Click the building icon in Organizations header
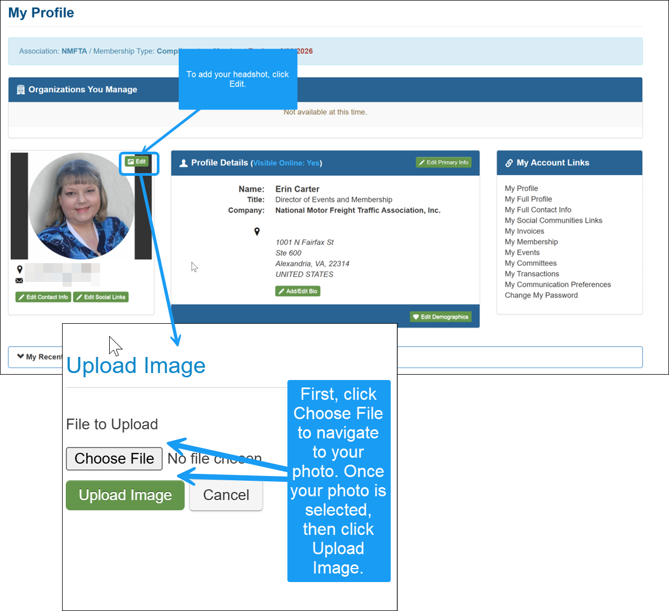 click(x=20, y=90)
